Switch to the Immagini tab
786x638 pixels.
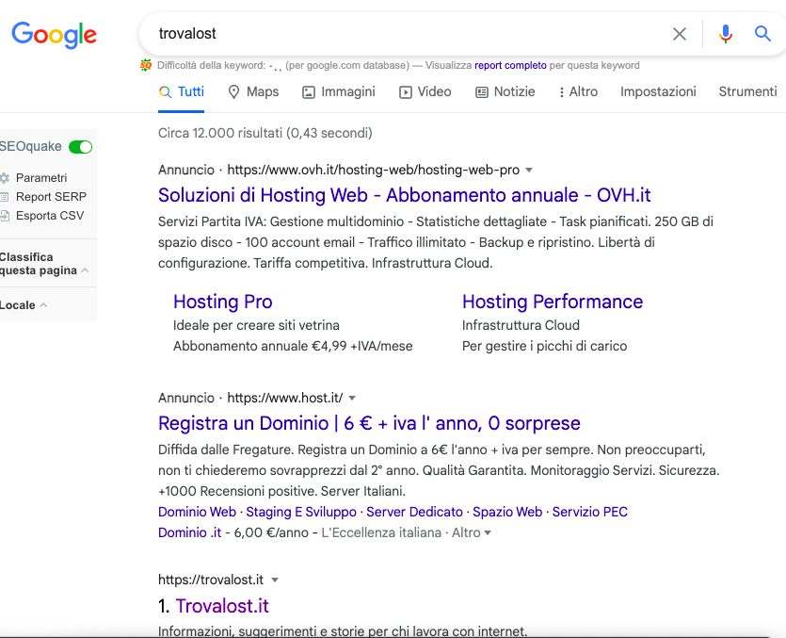click(338, 91)
